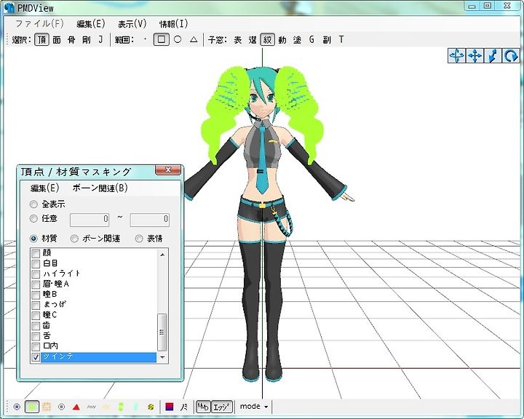
Task: Open the 表示(V) menu
Action: click(x=132, y=24)
